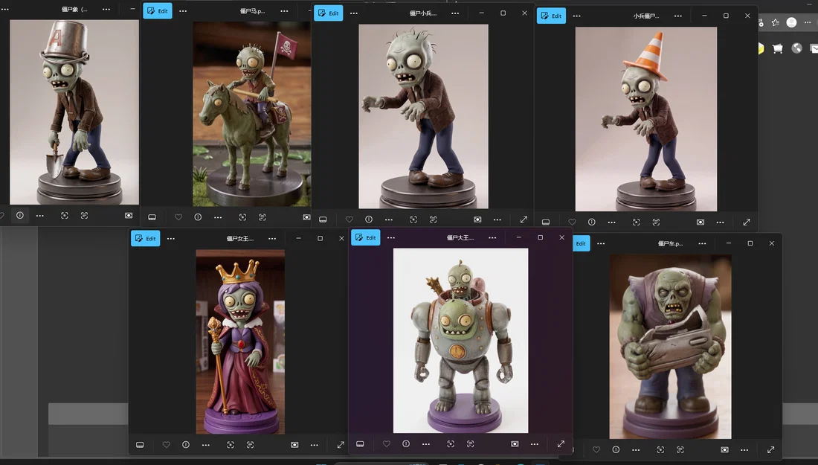Click Edit in 僵尸马 window
Image resolution: width=818 pixels, height=465 pixels.
coord(158,10)
